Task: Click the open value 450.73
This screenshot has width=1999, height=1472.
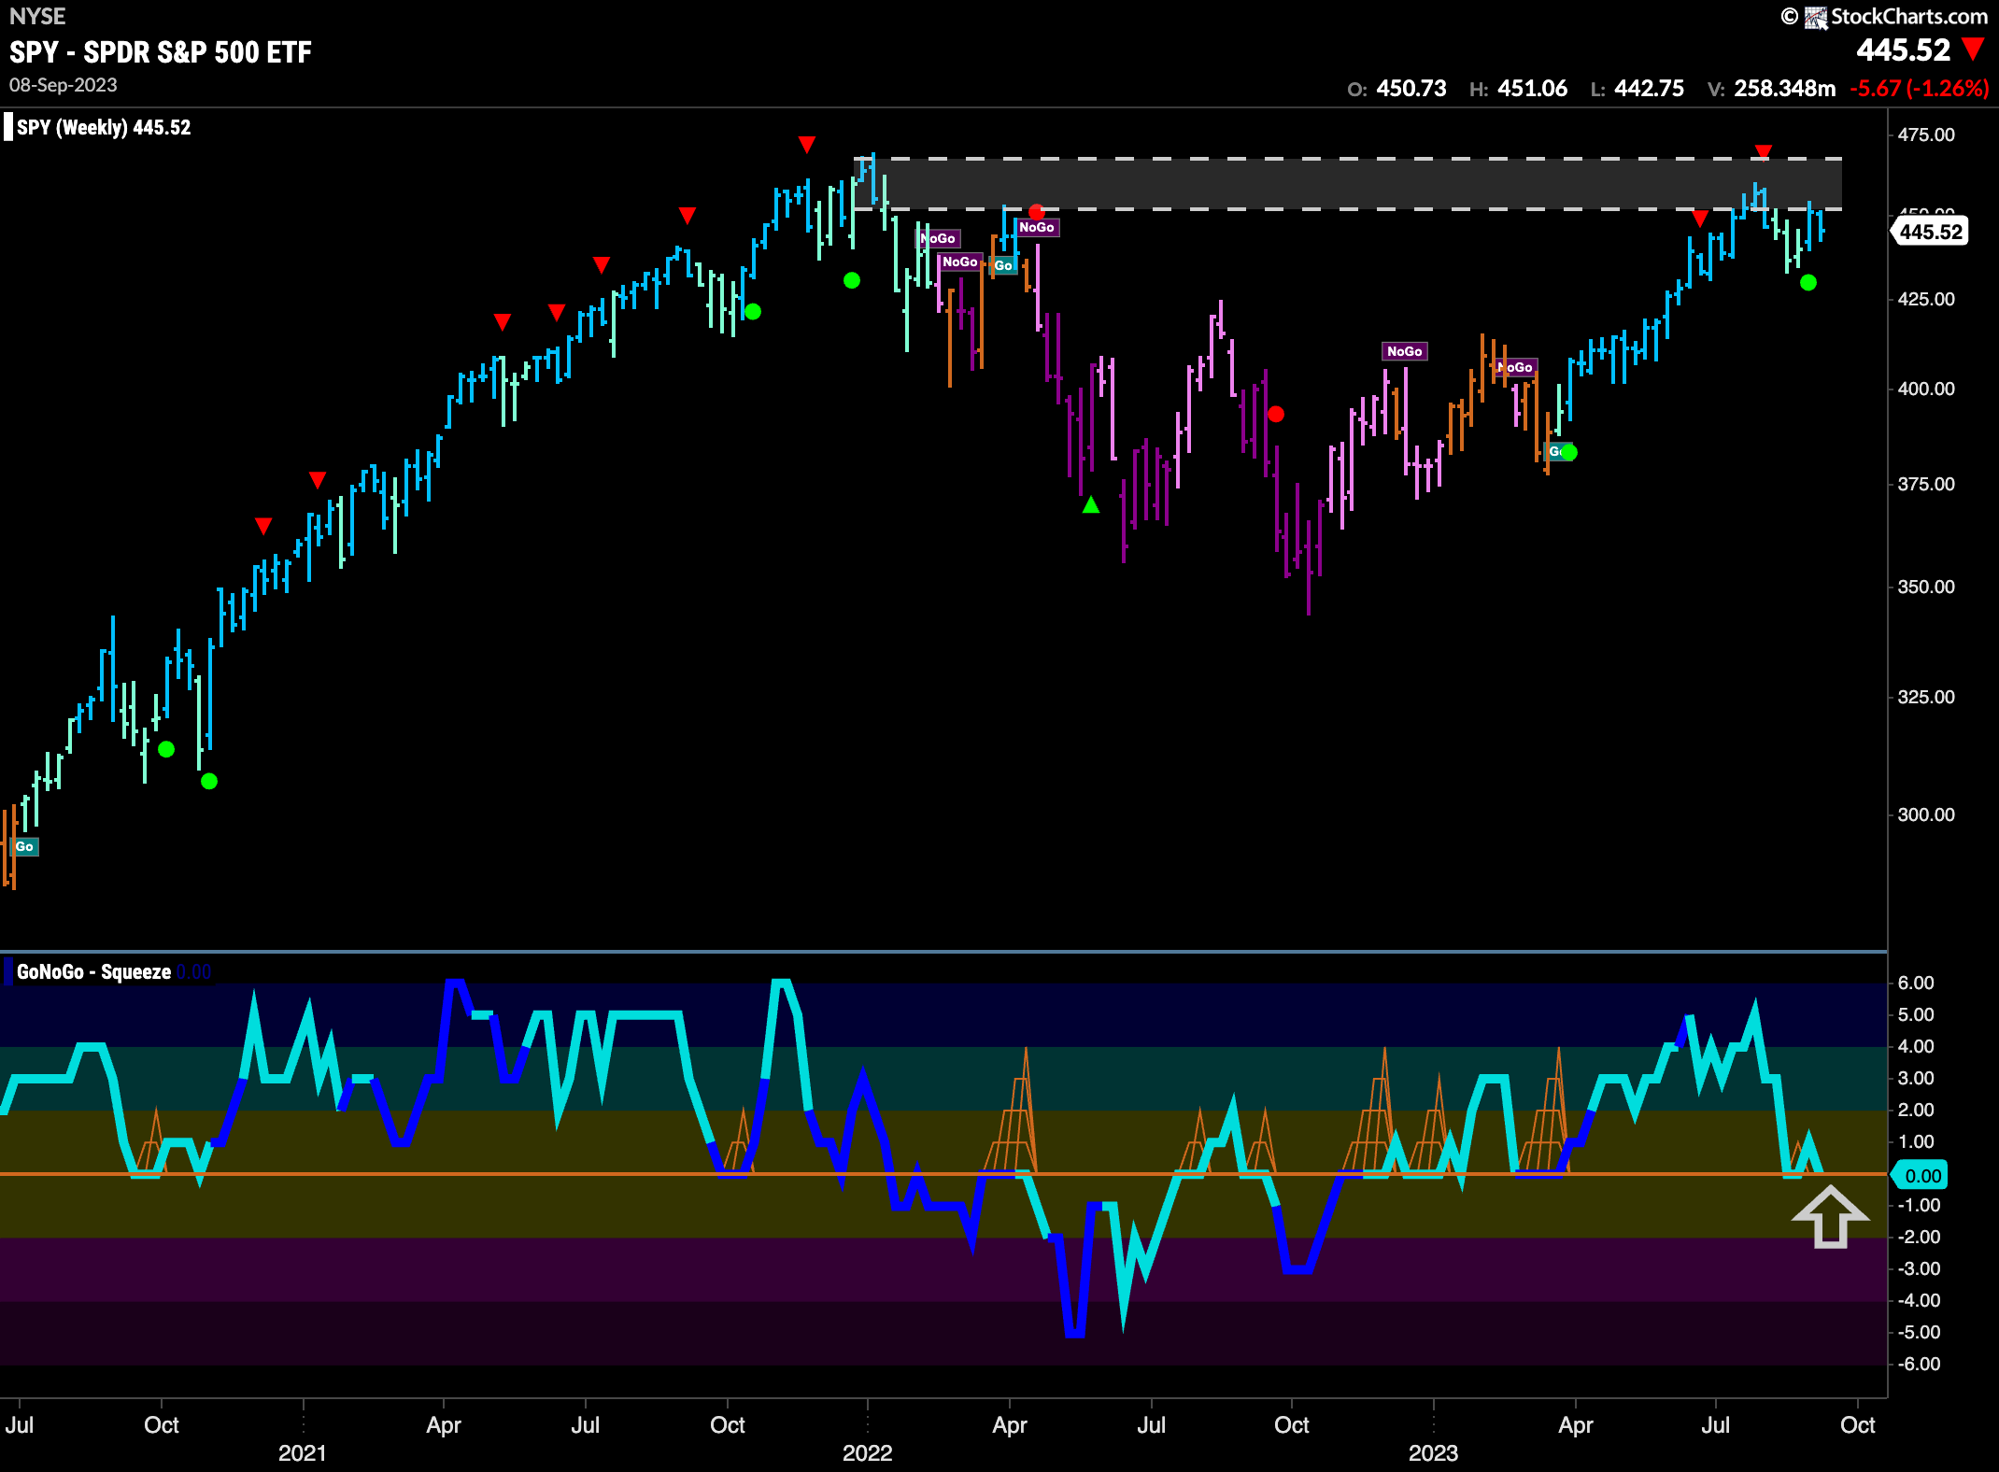Action: [x=1411, y=89]
